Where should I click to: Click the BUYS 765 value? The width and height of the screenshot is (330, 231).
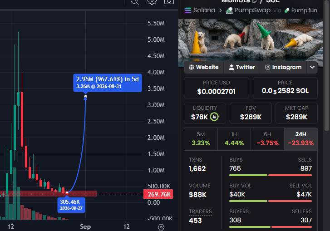235,168
